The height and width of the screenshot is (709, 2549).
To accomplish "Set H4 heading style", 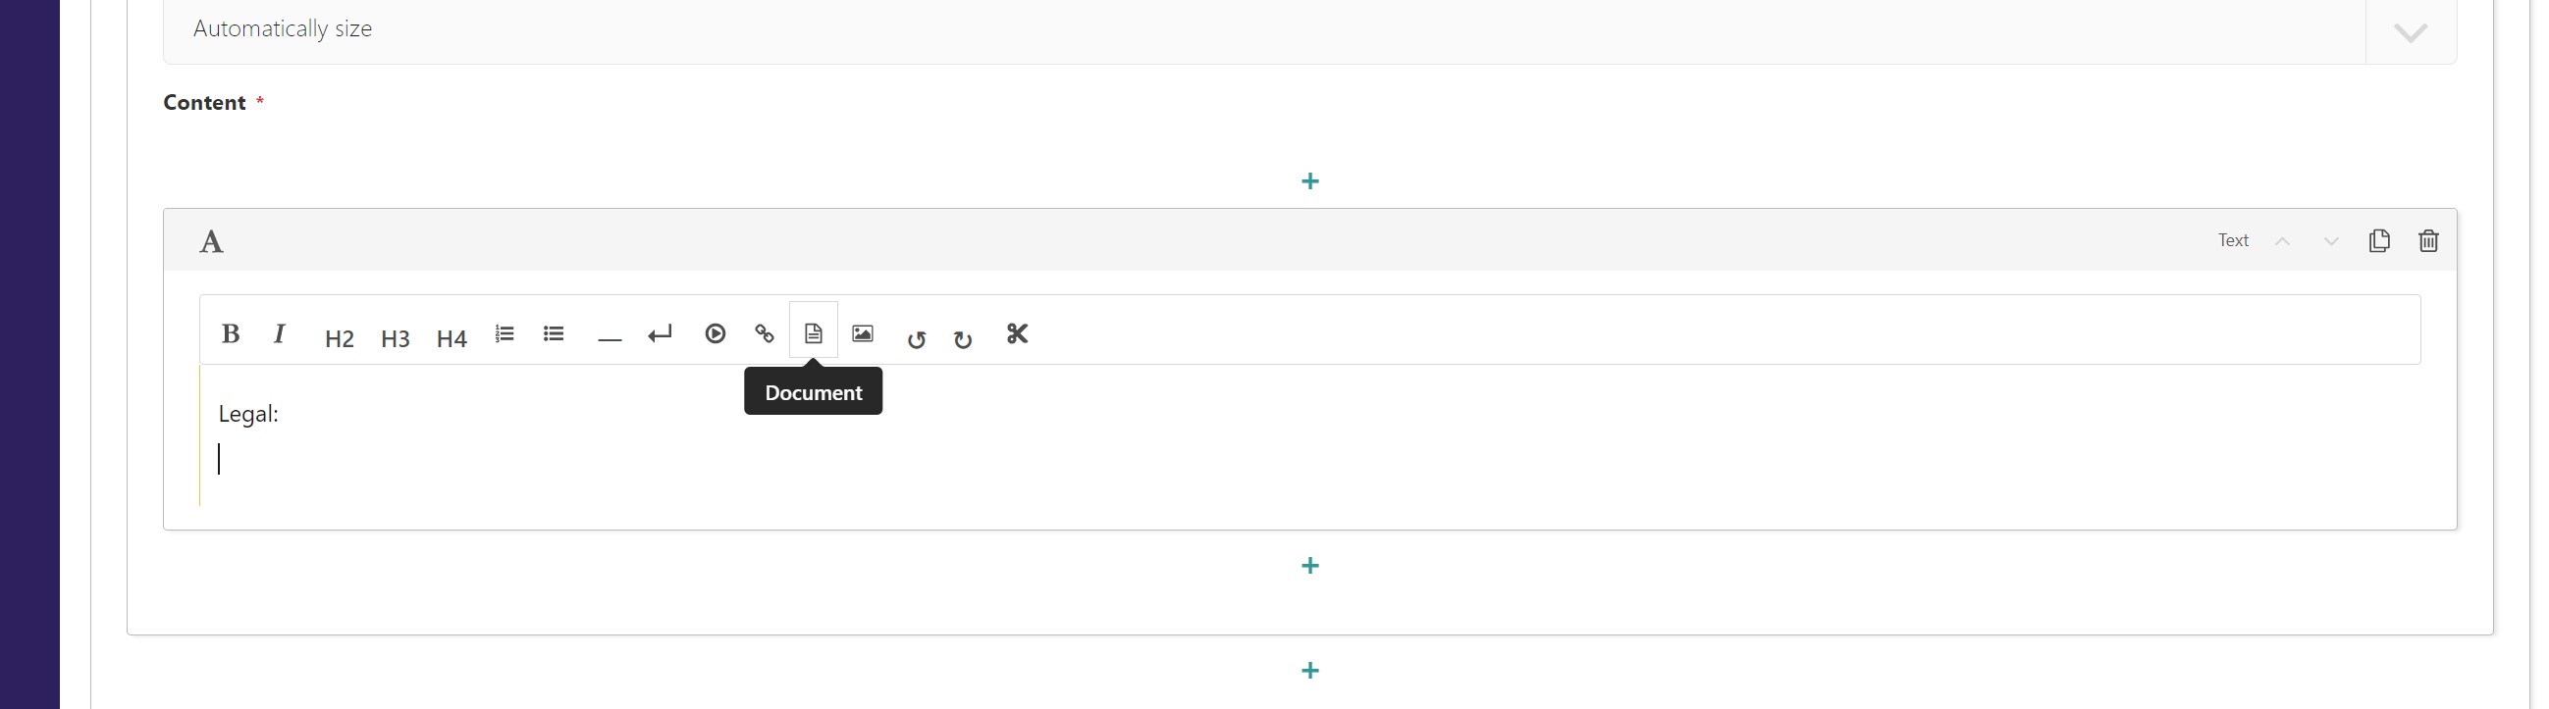I will [451, 338].
